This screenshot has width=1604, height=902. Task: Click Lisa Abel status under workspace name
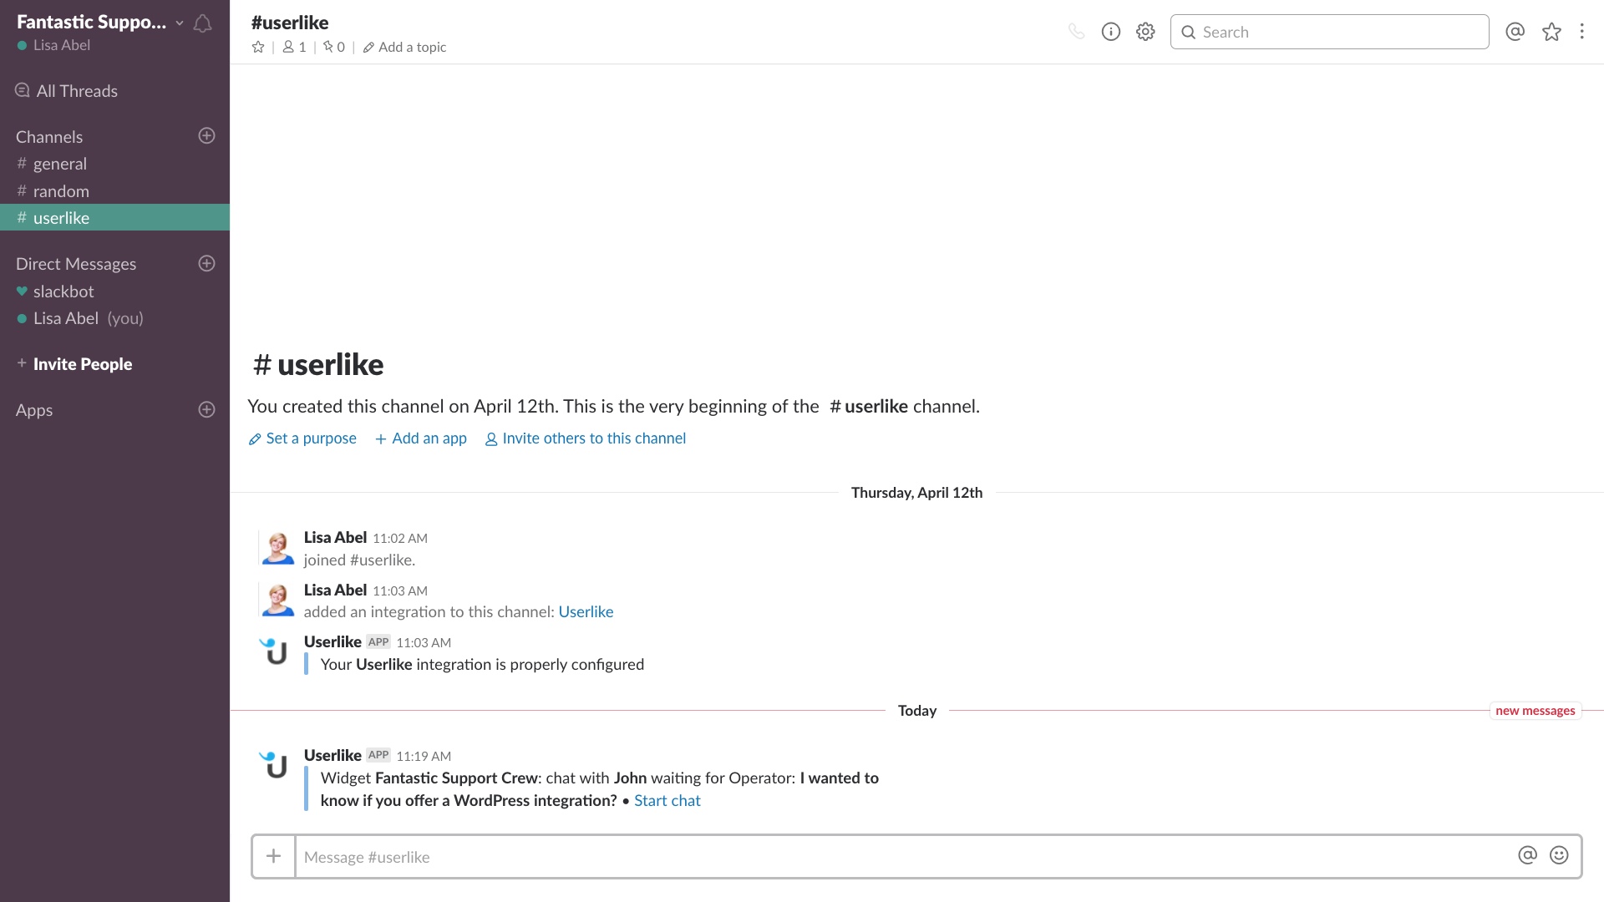click(54, 45)
